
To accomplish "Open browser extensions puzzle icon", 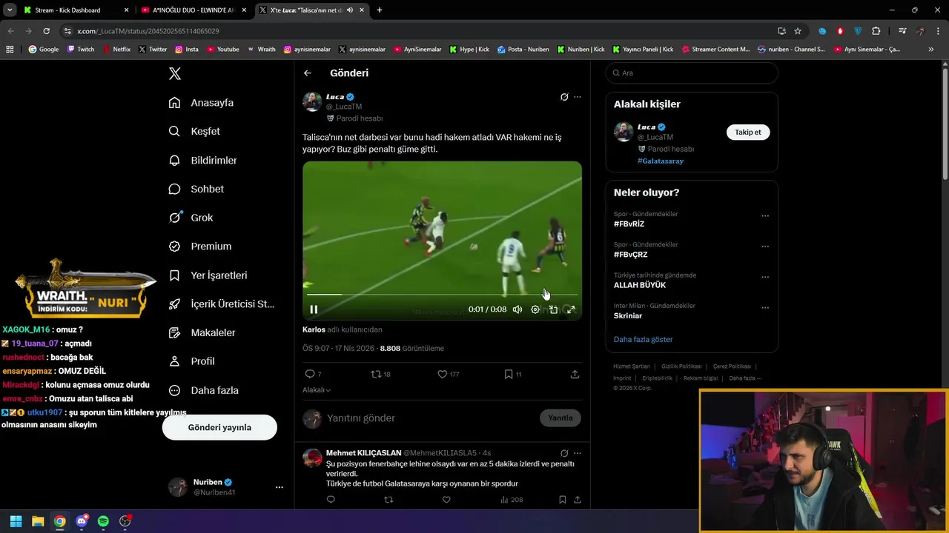I will click(876, 31).
